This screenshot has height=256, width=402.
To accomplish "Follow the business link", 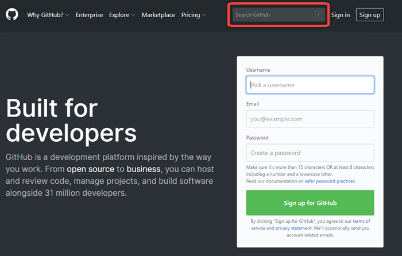I will coord(144,169).
